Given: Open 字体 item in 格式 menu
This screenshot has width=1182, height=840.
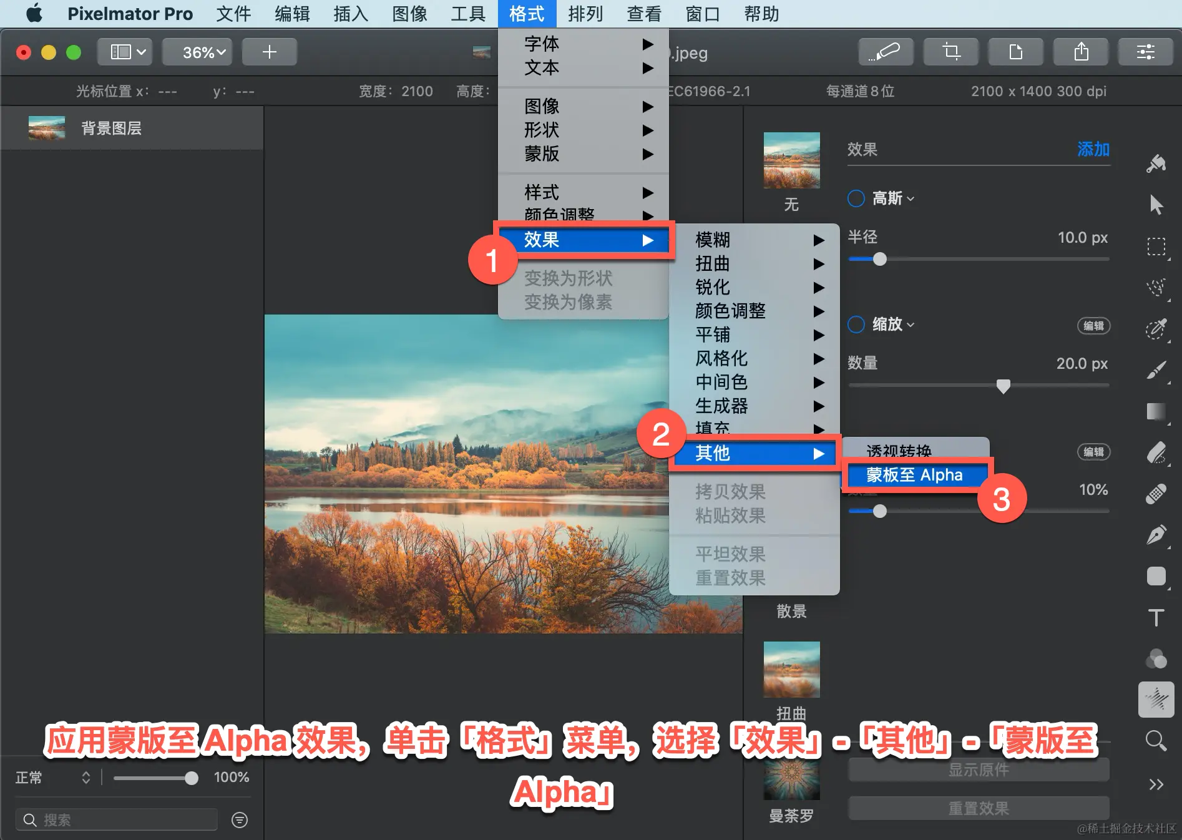Looking at the screenshot, I should pyautogui.click(x=584, y=44).
